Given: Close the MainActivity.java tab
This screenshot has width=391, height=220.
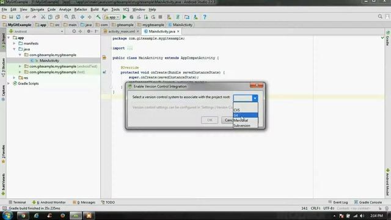Looking at the screenshot, I should click(178, 31).
